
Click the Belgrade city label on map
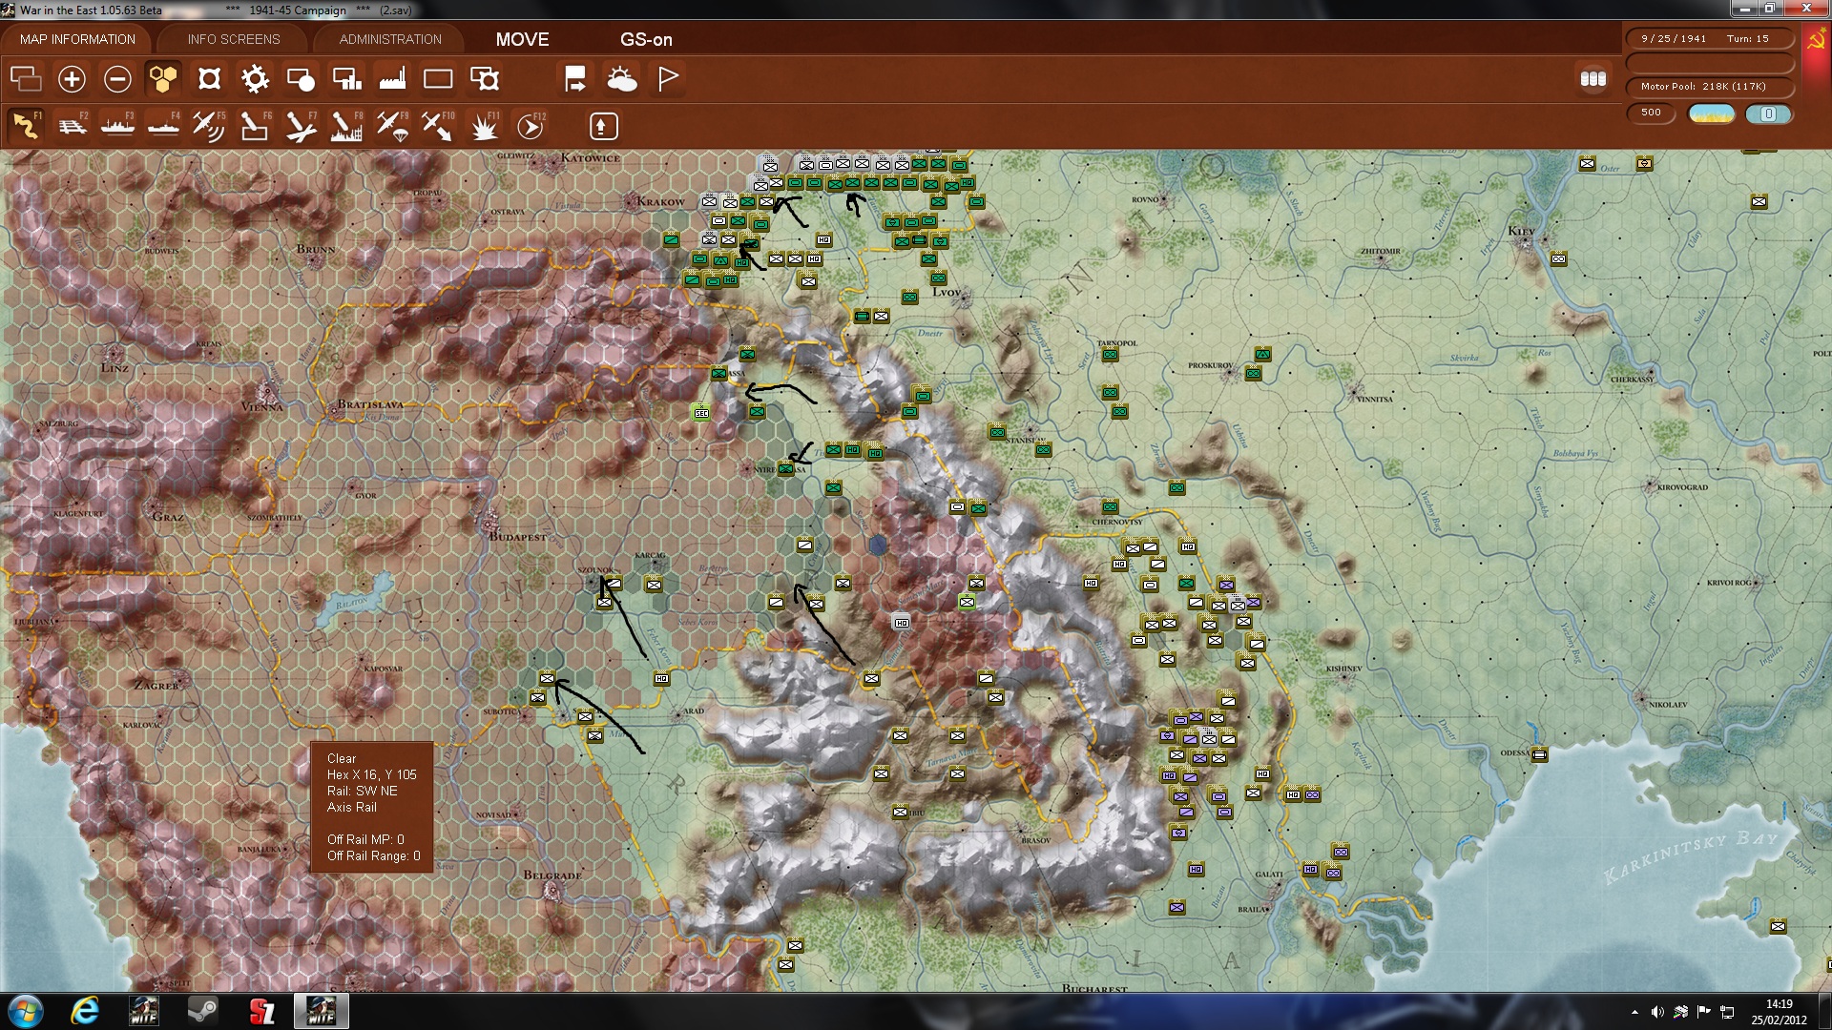(552, 875)
